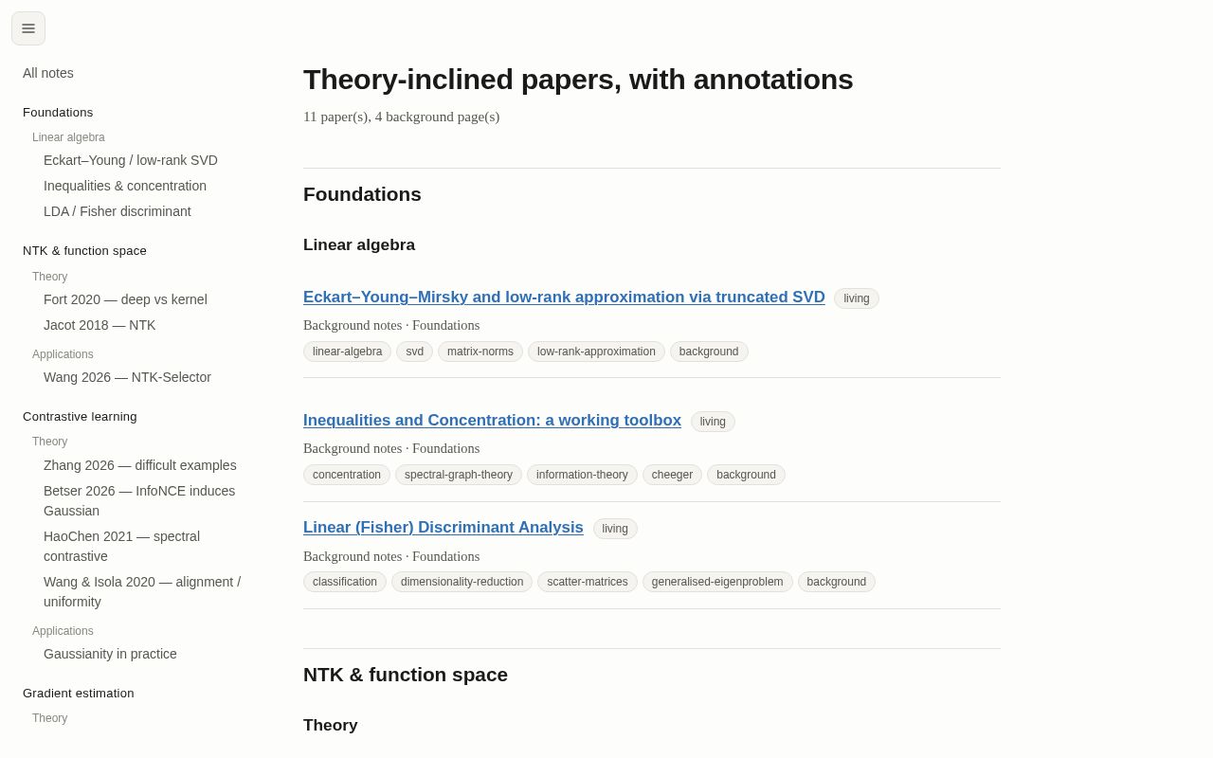The image size is (1213, 758).
Task: Click Applications label under Contrastive learning
Action: tap(63, 631)
